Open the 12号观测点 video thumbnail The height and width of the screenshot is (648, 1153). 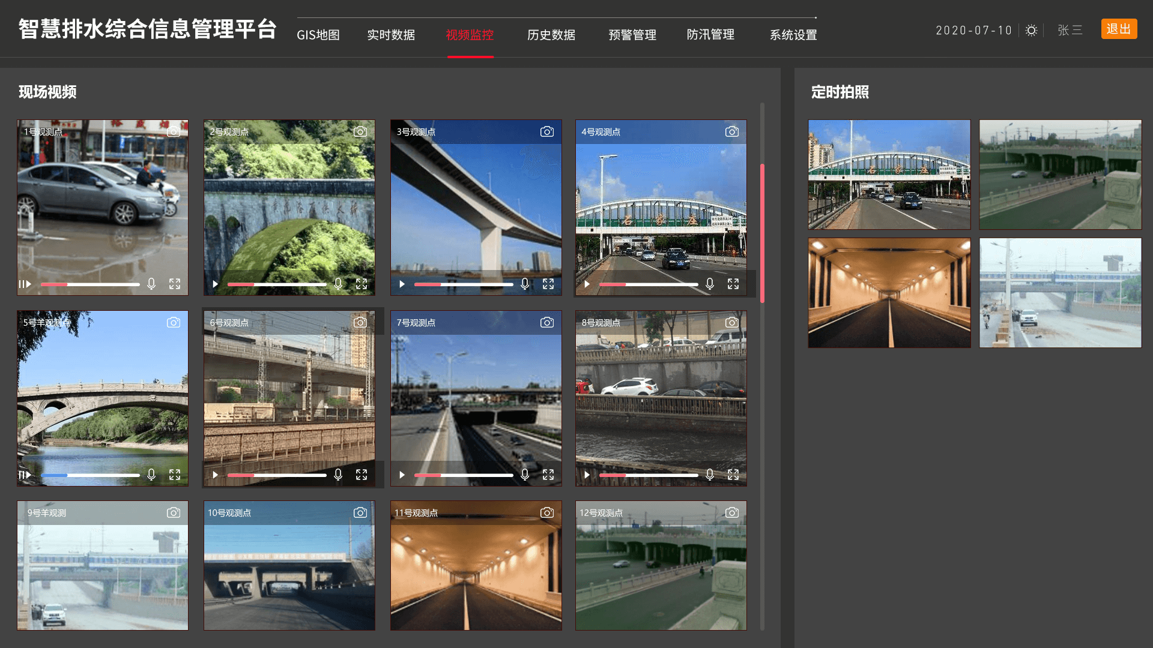[661, 565]
